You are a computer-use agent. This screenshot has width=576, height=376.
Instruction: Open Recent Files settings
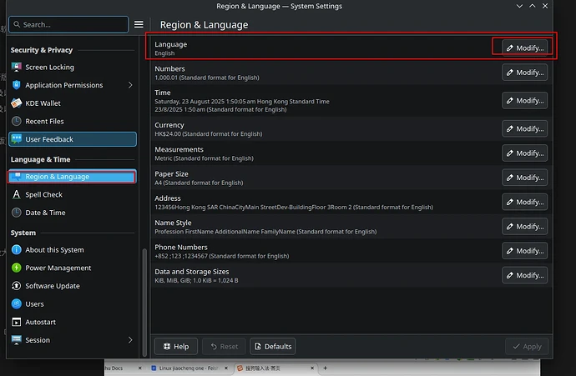tap(44, 122)
